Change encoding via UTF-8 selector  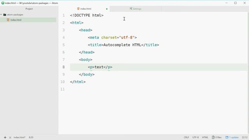195,137
